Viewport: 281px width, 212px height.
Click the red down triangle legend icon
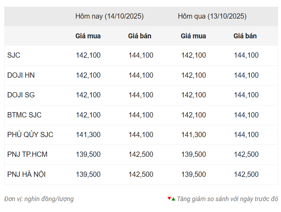pyautogui.click(x=169, y=199)
